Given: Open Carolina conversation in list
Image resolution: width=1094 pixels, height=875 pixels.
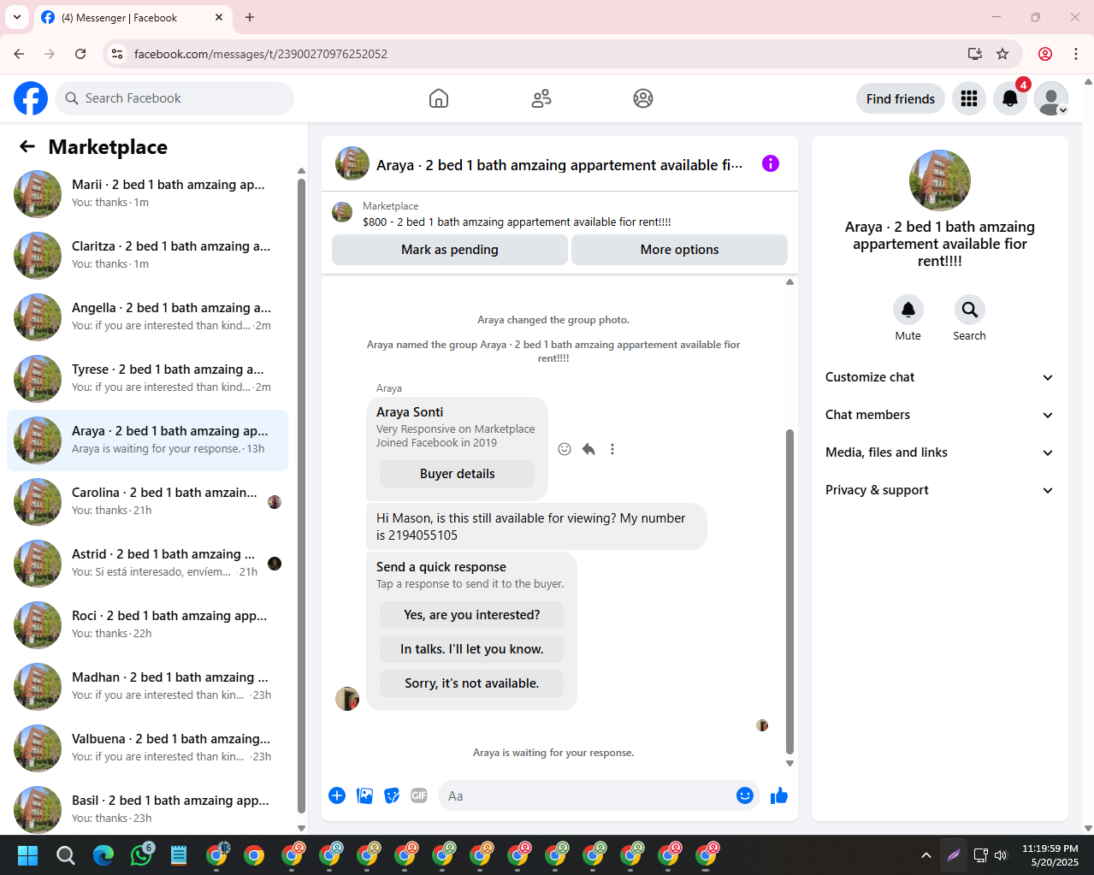Looking at the screenshot, I should [148, 502].
